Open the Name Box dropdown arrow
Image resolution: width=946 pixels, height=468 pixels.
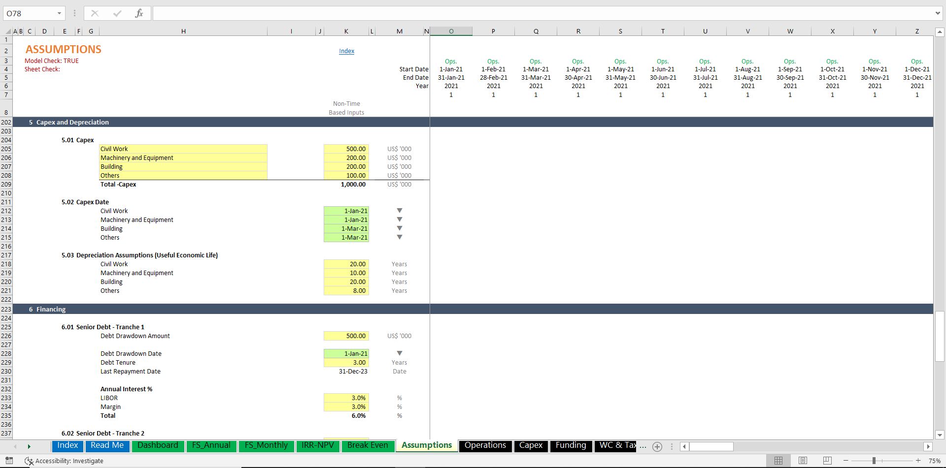coord(59,13)
